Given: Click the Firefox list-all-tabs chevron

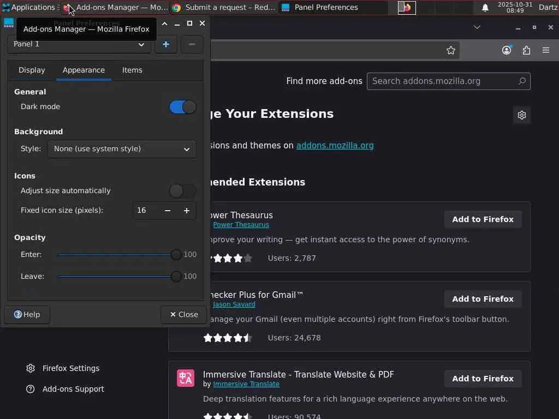Looking at the screenshot, I should pyautogui.click(x=477, y=27).
